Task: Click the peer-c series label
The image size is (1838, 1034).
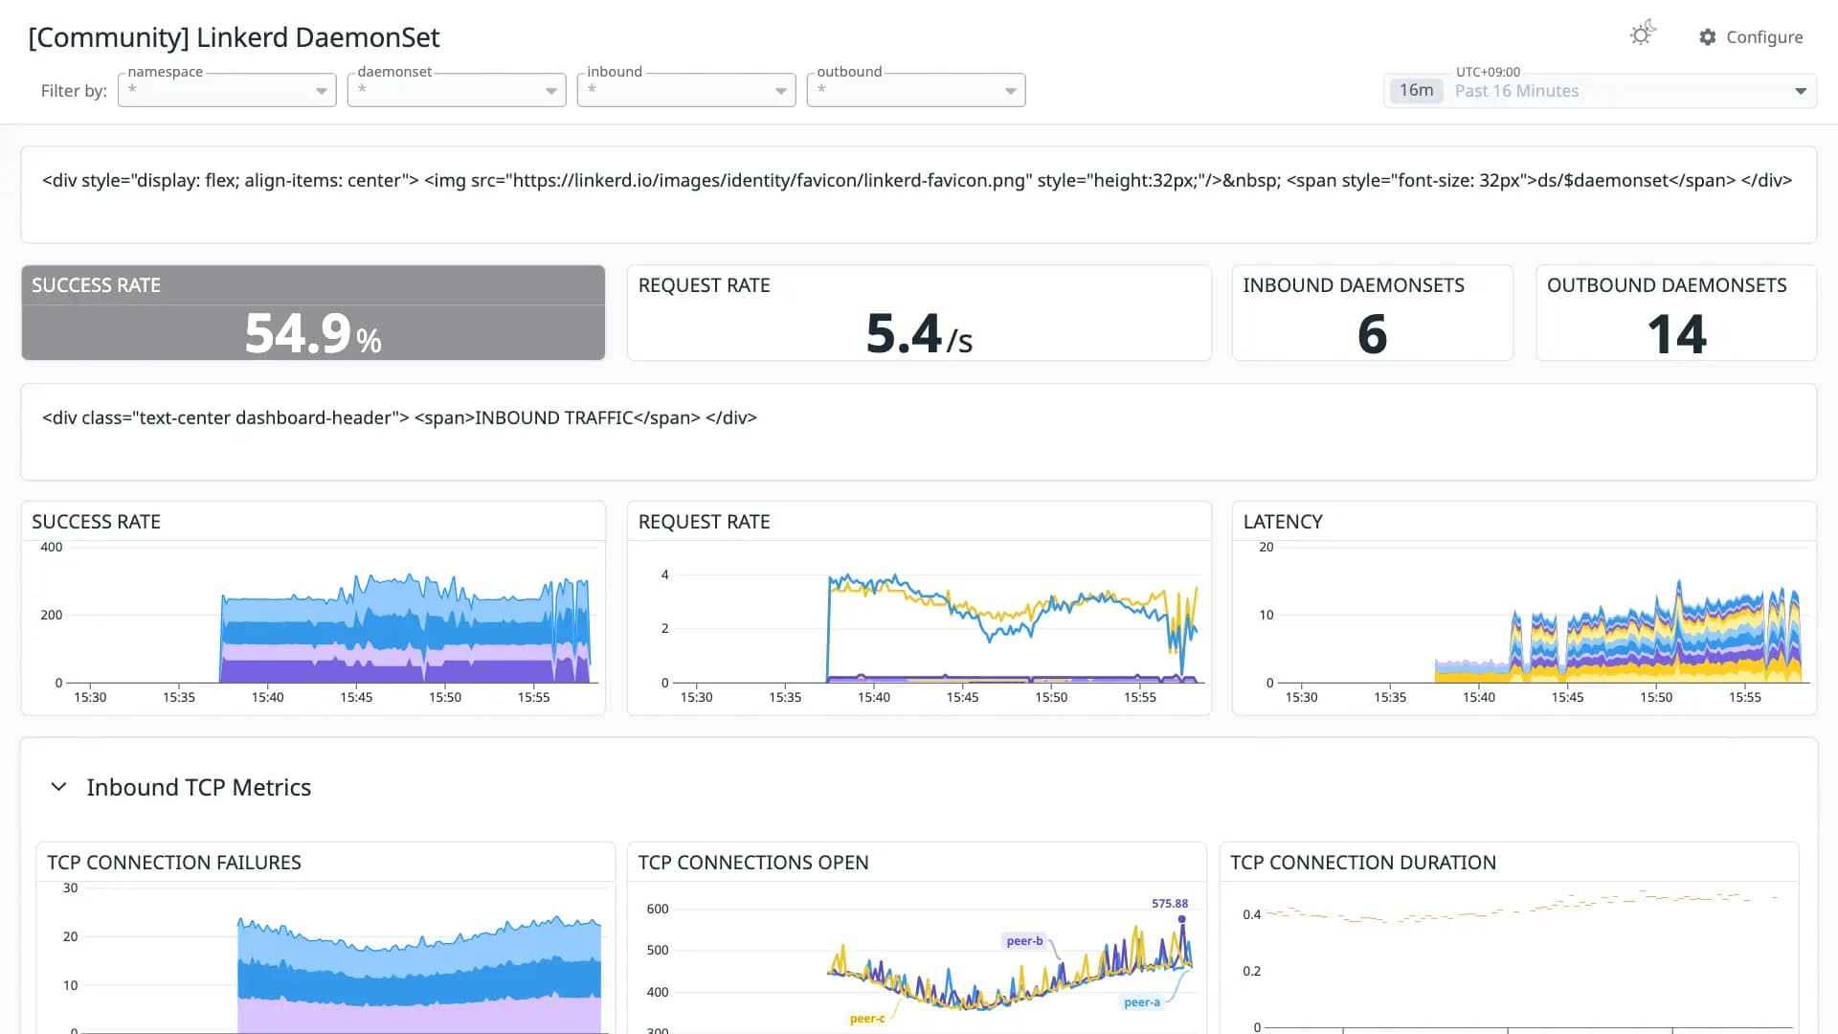Action: (867, 1019)
